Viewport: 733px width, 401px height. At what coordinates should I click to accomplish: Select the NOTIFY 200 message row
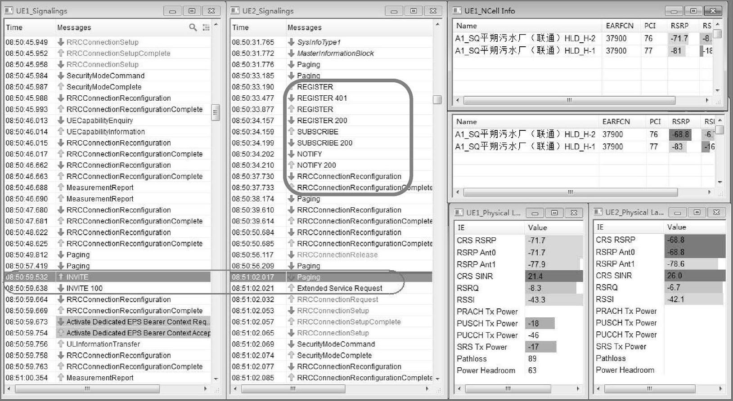[332, 165]
